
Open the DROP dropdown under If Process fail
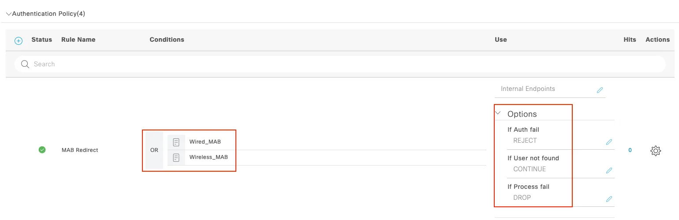(522, 198)
